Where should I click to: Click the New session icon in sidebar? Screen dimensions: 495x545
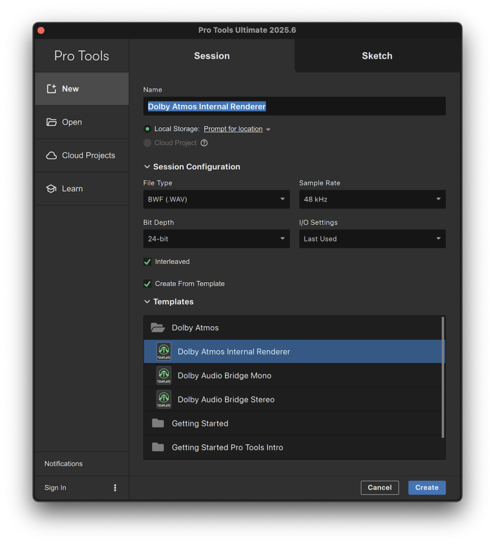[x=51, y=89]
